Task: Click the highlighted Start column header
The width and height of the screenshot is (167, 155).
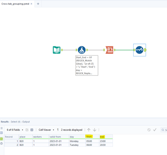Action: pyautogui.click(x=92, y=137)
